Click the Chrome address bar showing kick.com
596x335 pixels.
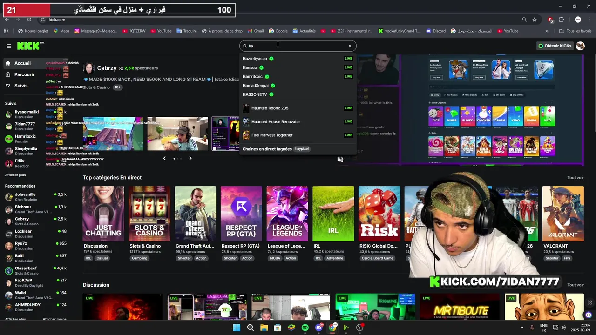click(x=279, y=20)
